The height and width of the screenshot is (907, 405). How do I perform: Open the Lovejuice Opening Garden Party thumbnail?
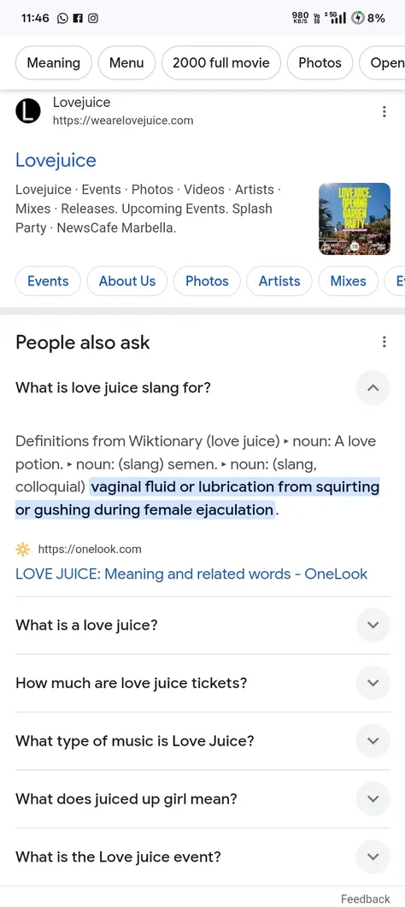point(355,219)
